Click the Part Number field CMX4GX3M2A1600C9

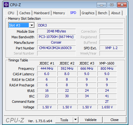pyautogui.click(x=56, y=48)
